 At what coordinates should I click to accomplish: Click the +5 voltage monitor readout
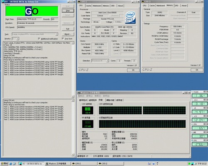coord(200,111)
